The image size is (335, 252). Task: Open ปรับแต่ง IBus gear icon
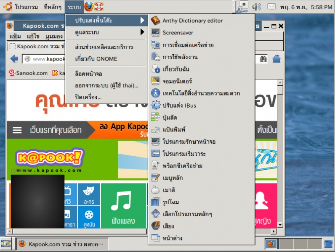pos(156,105)
